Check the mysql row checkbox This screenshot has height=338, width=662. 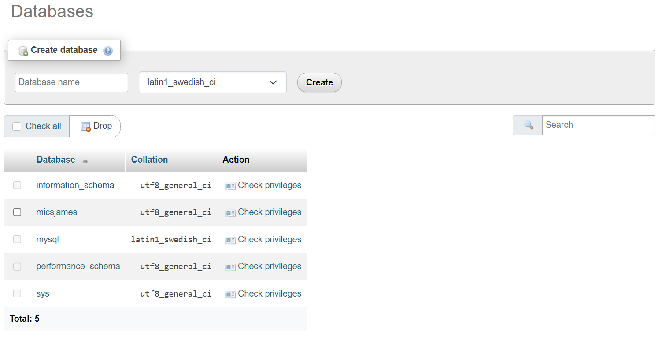(x=17, y=239)
